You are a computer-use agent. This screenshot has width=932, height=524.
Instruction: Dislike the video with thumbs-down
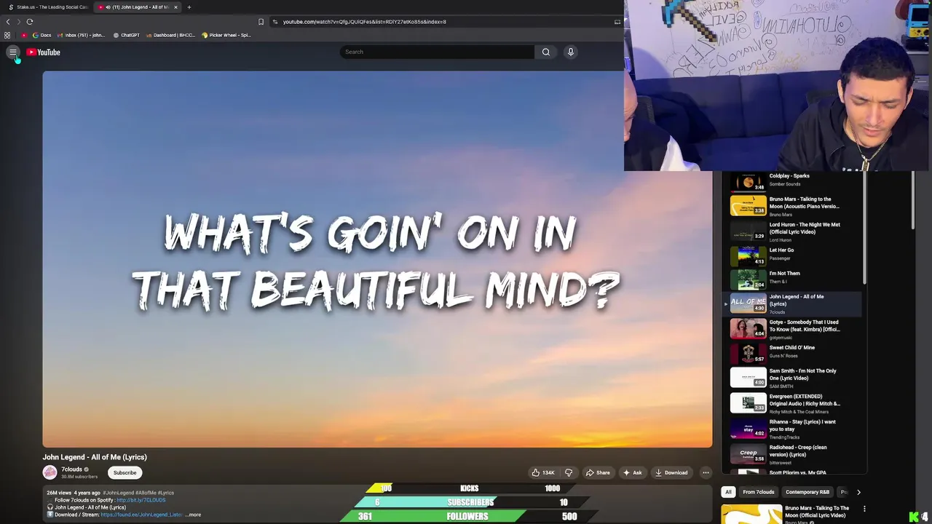tap(569, 473)
